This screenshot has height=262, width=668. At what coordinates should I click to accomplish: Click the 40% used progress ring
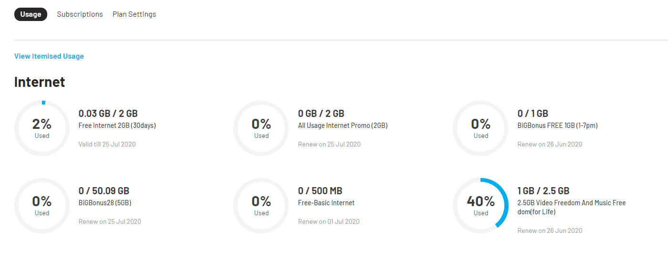tap(480, 206)
